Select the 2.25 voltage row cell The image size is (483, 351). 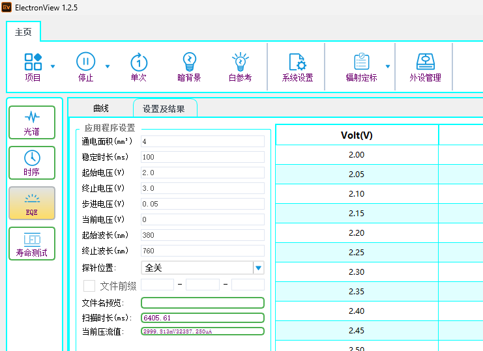[357, 253]
